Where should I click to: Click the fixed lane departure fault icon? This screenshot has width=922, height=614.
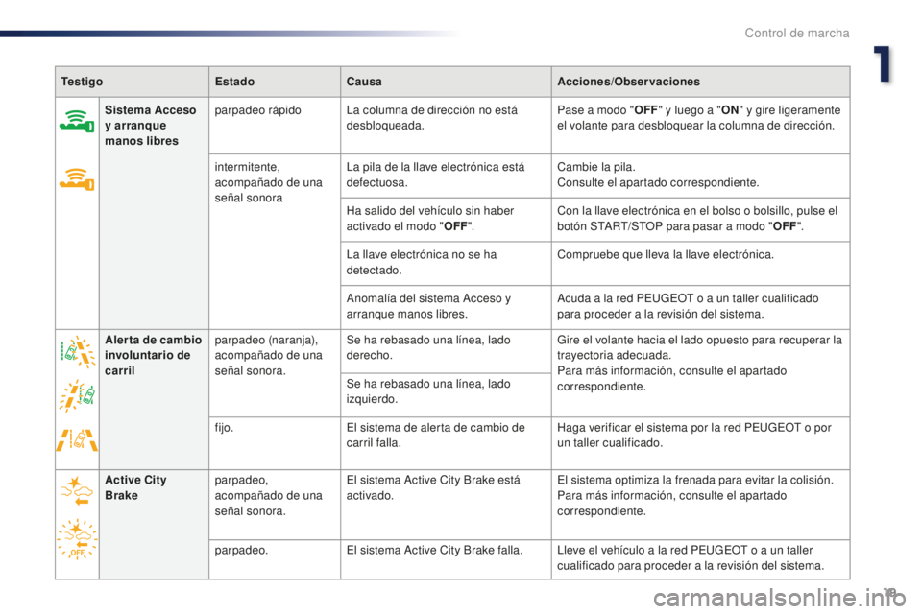pyautogui.click(x=77, y=438)
